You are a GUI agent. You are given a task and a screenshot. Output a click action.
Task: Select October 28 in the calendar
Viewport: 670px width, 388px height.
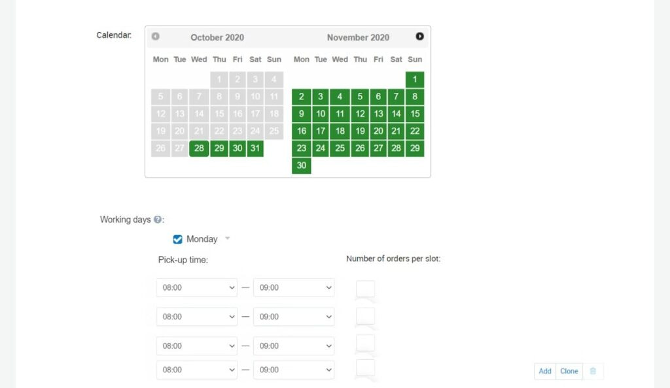click(x=199, y=148)
